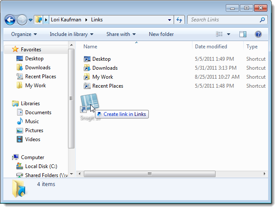Click the navigation pane scroll up arrow
The width and height of the screenshot is (278, 210).
71,45
